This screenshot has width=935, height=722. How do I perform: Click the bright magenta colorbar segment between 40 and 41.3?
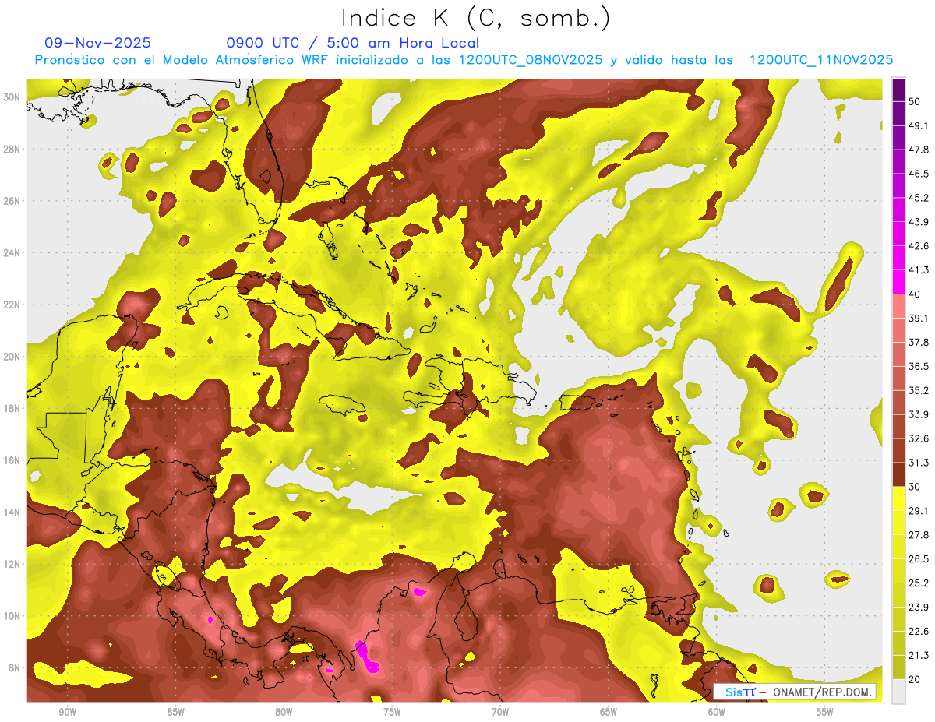(898, 282)
